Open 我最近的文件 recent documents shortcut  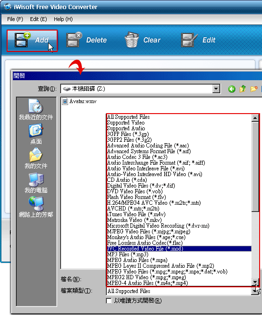point(36,110)
